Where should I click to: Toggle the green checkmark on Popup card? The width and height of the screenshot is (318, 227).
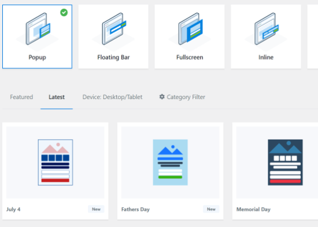[64, 13]
